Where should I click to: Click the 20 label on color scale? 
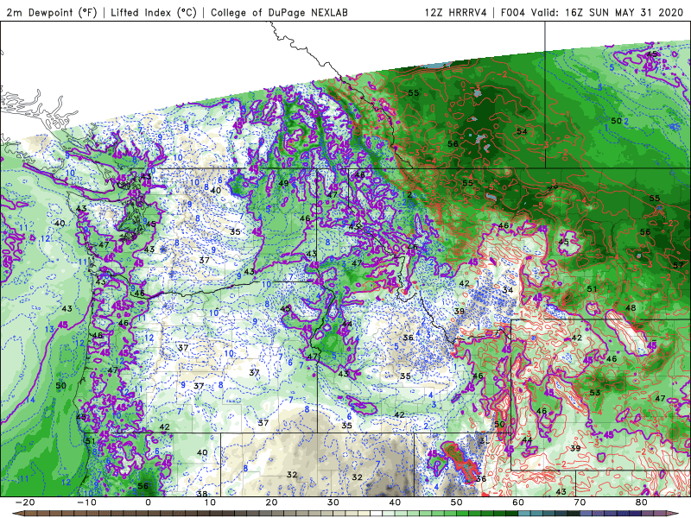tap(271, 502)
